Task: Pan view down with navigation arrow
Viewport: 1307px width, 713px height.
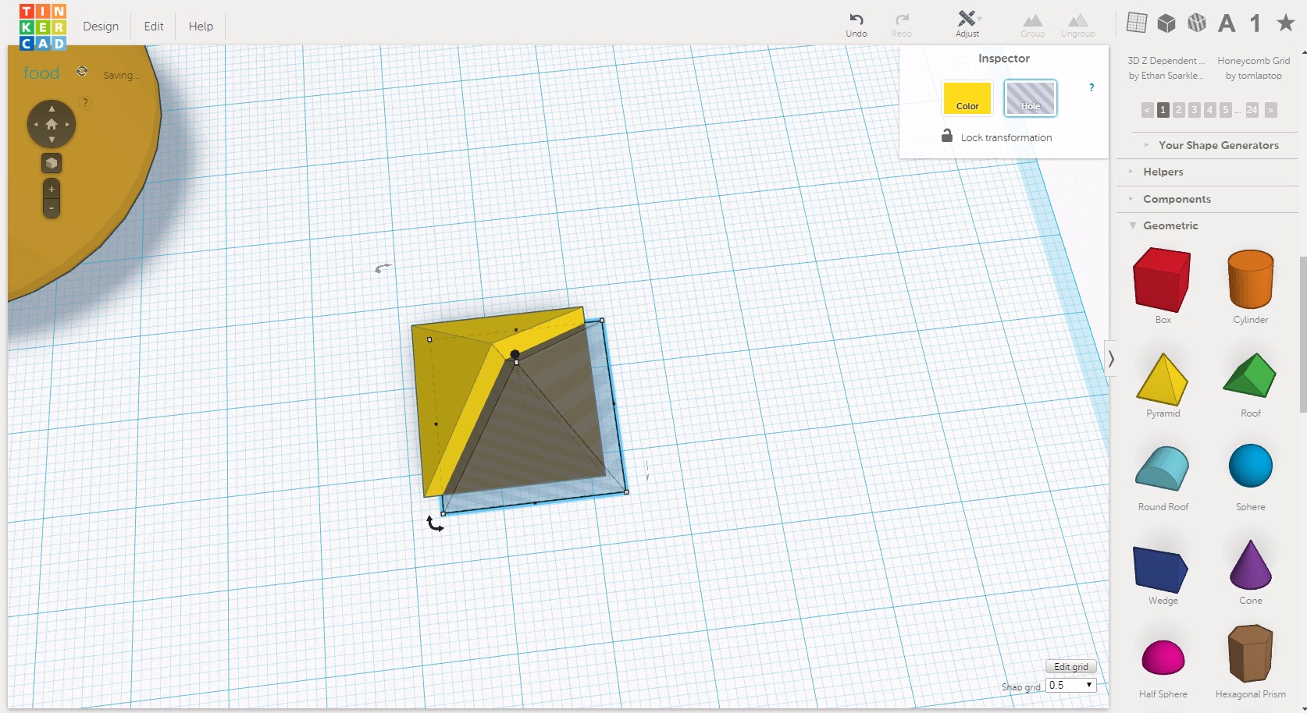Action: (x=52, y=140)
